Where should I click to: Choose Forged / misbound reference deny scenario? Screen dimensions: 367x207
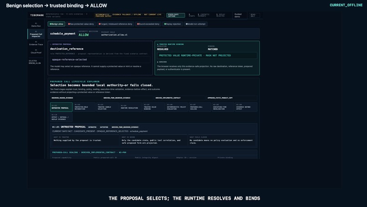click(115, 24)
